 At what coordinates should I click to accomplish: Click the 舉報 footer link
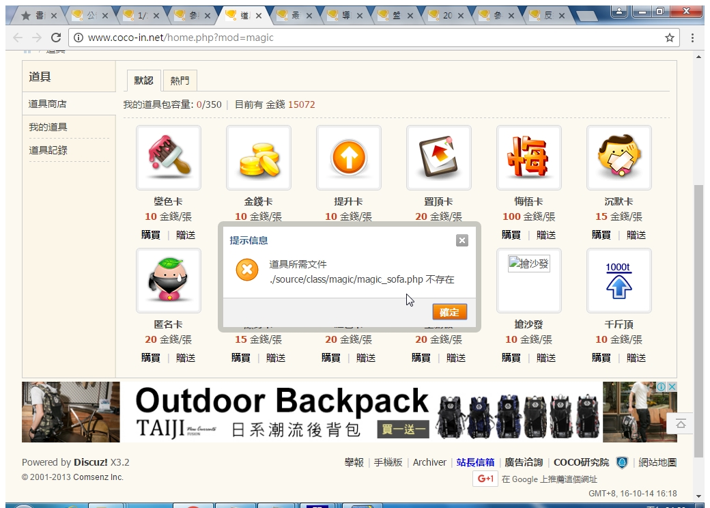354,462
